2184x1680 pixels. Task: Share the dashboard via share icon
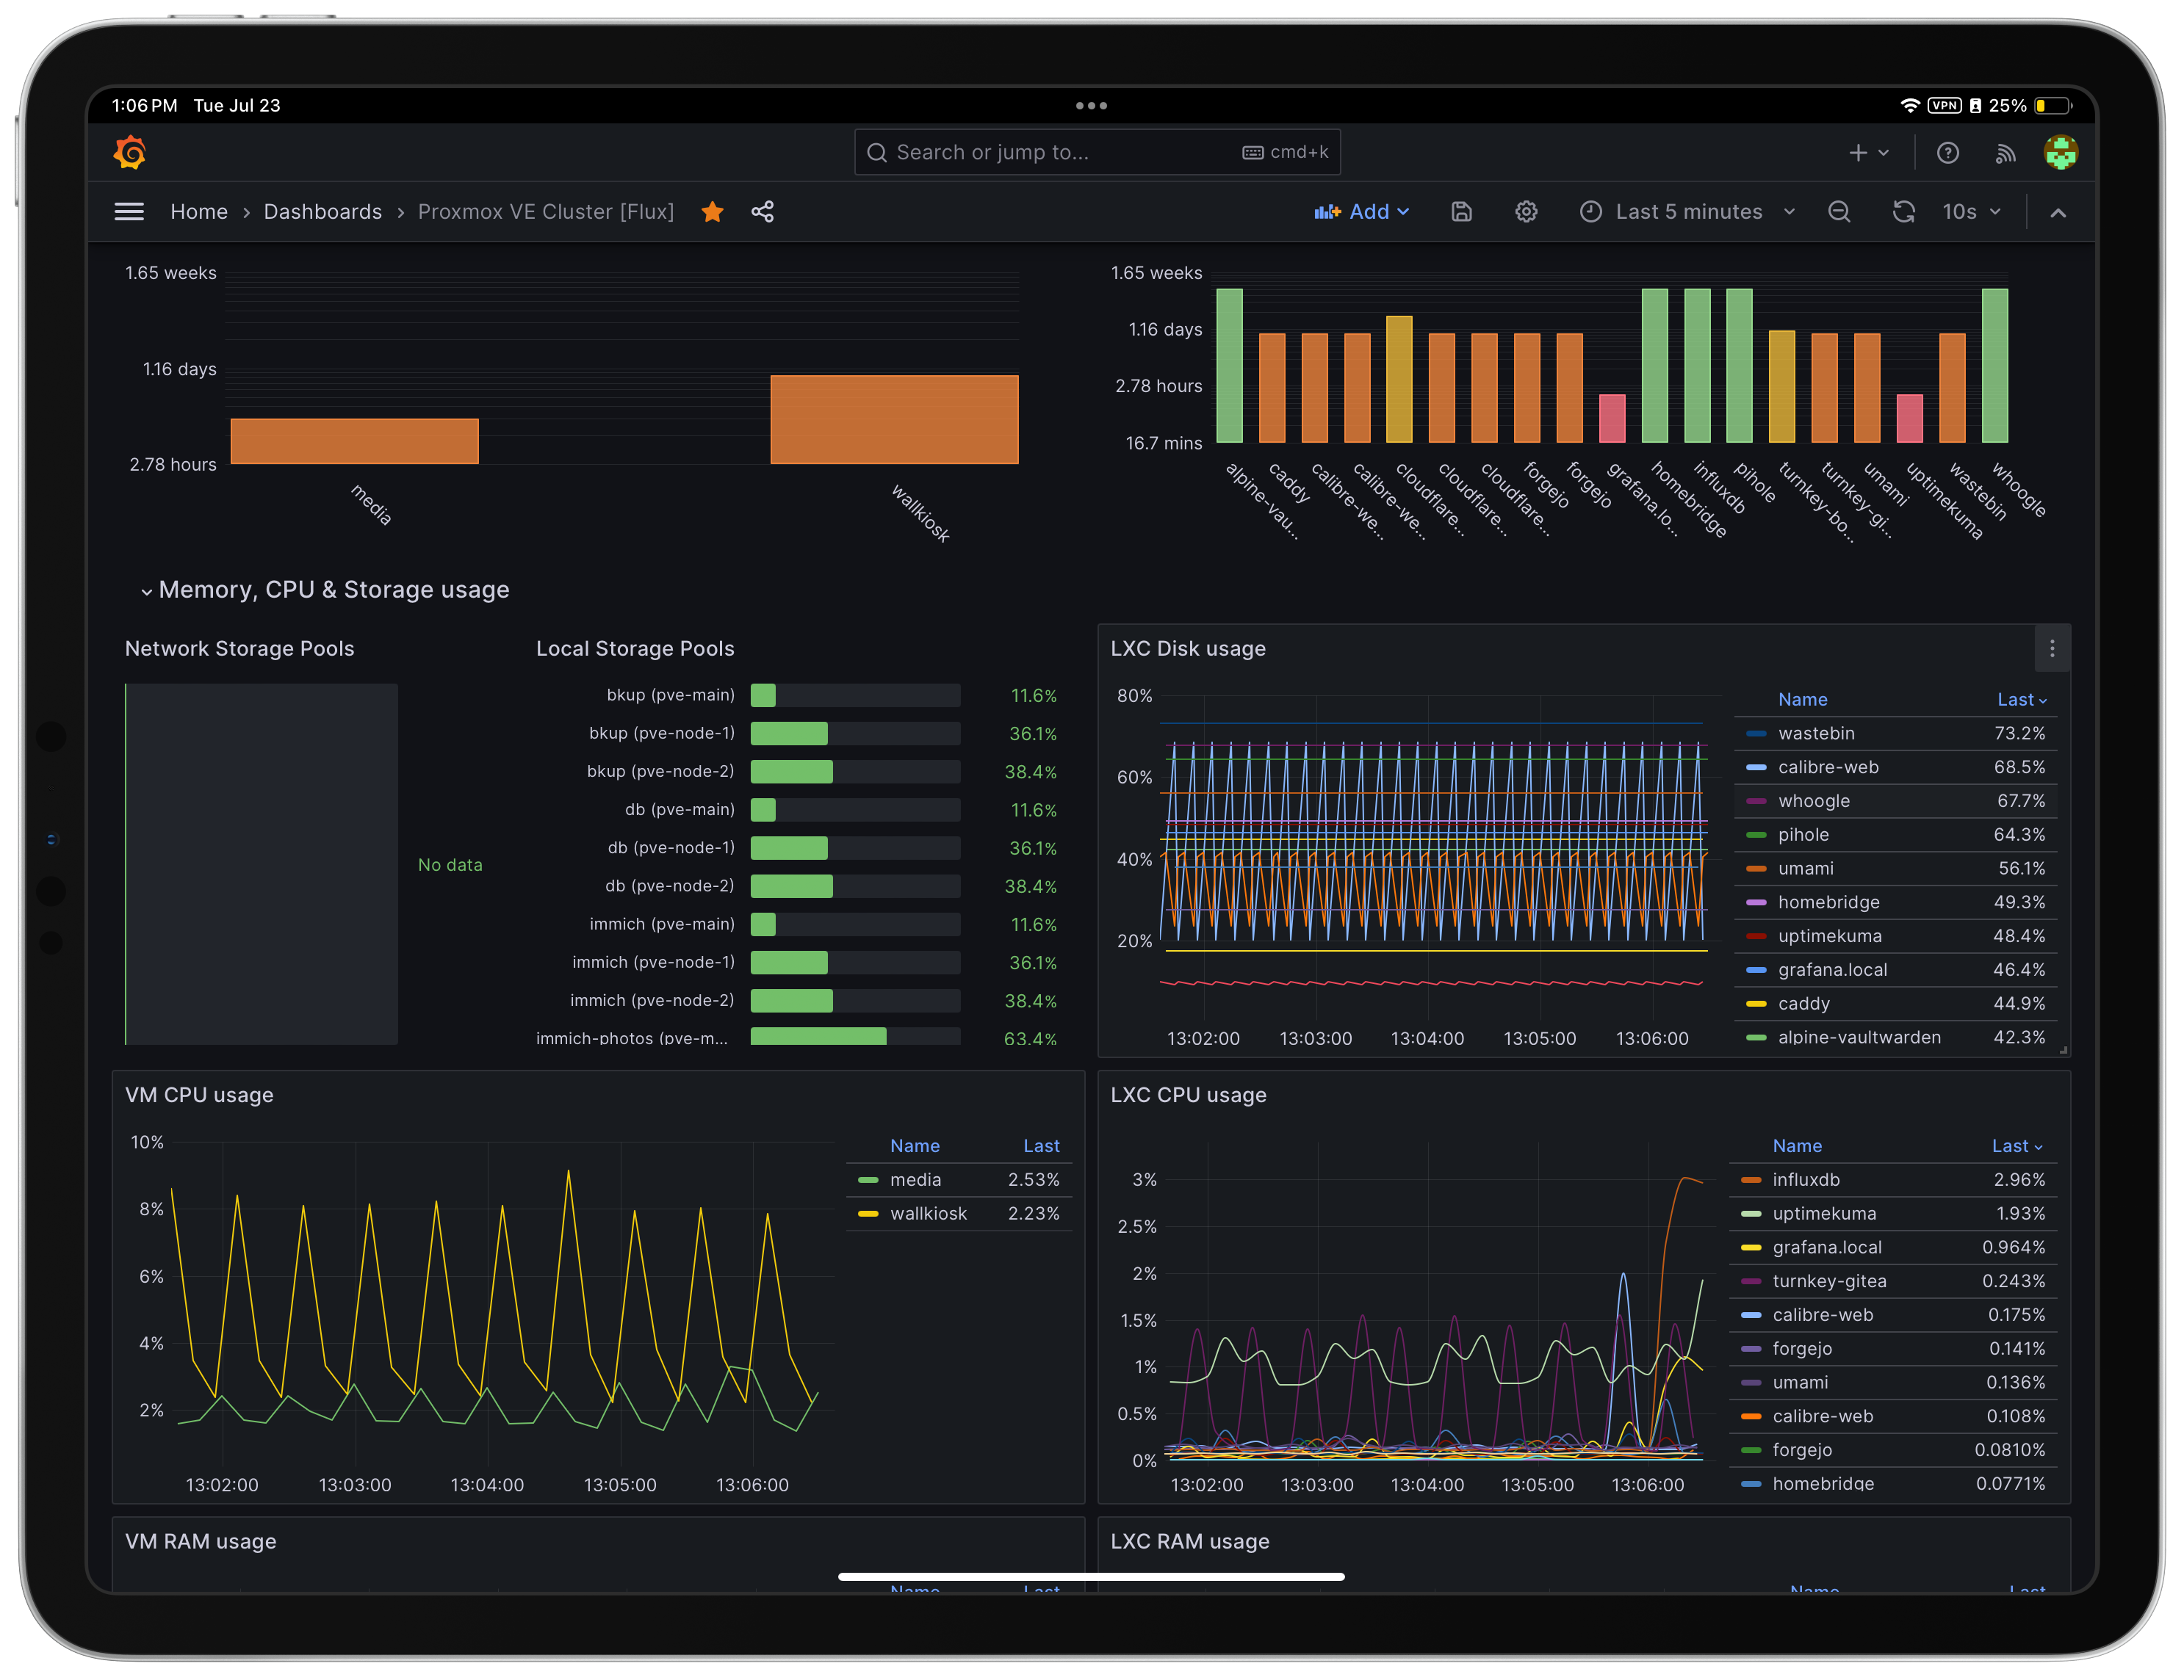tap(763, 212)
